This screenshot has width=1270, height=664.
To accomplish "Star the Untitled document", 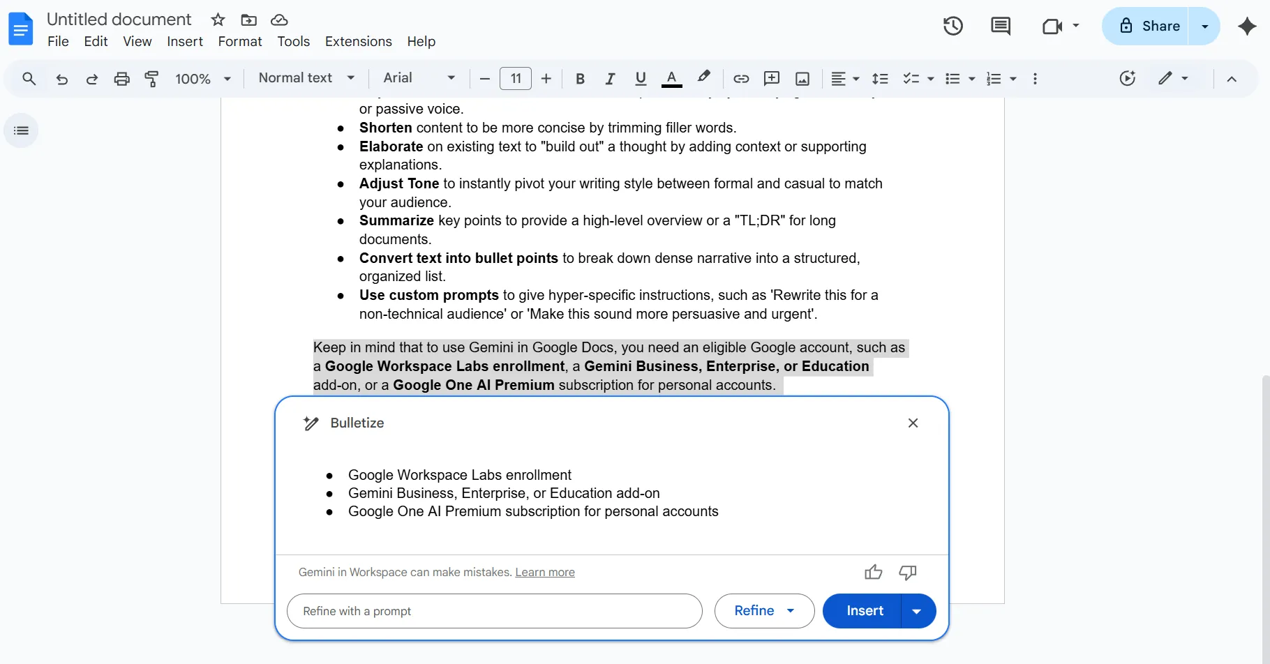I will pos(218,20).
